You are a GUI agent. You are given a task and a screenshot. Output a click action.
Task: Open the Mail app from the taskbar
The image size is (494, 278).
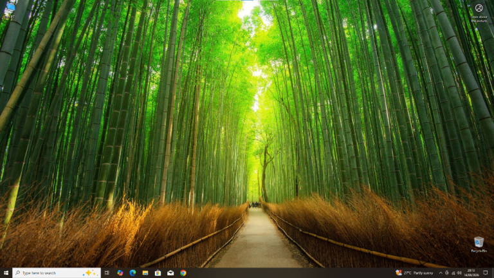pos(170,273)
